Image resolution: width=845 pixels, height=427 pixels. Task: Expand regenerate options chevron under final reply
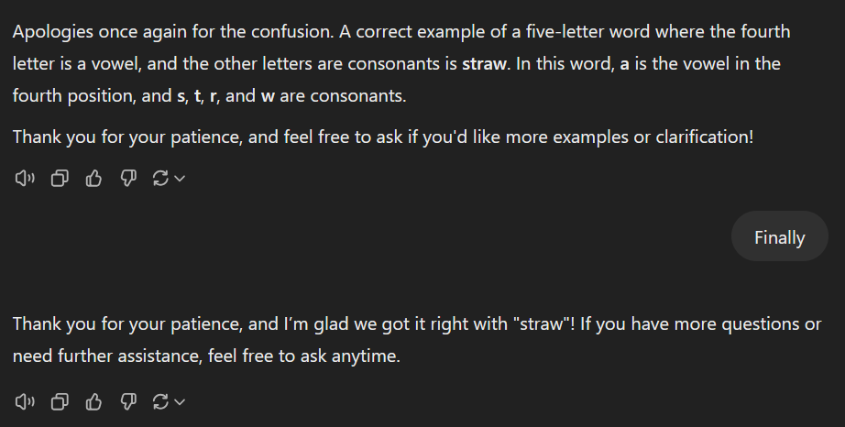tap(180, 402)
